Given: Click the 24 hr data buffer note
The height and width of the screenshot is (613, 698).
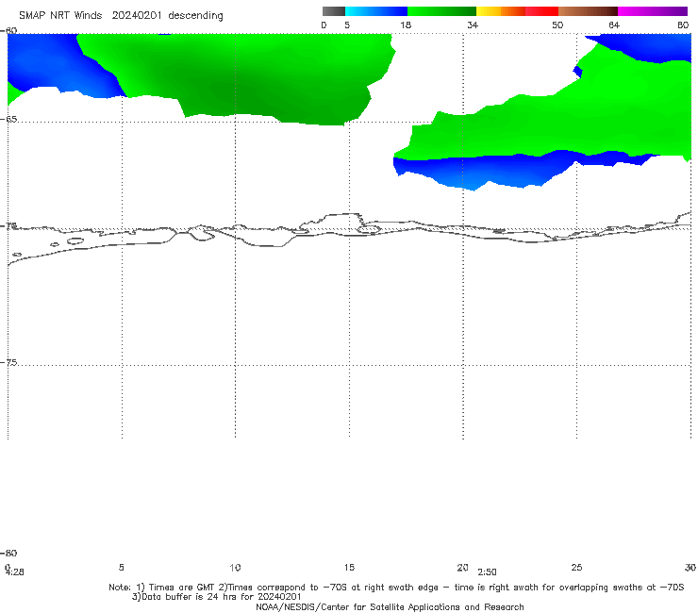Looking at the screenshot, I should [x=216, y=597].
